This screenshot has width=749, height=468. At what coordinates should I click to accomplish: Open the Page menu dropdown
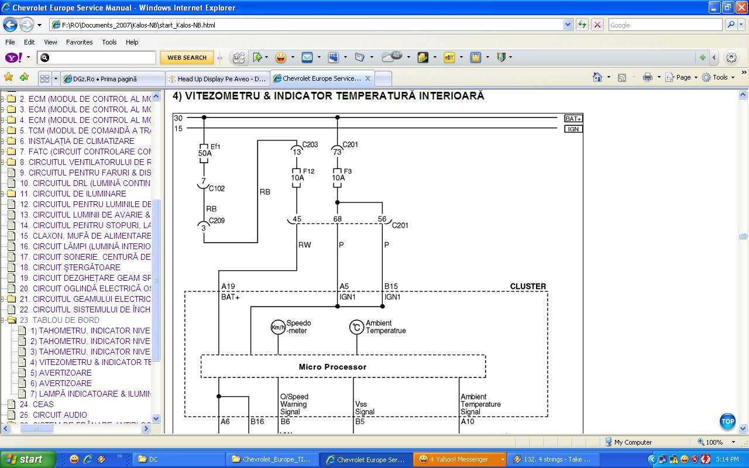click(681, 77)
